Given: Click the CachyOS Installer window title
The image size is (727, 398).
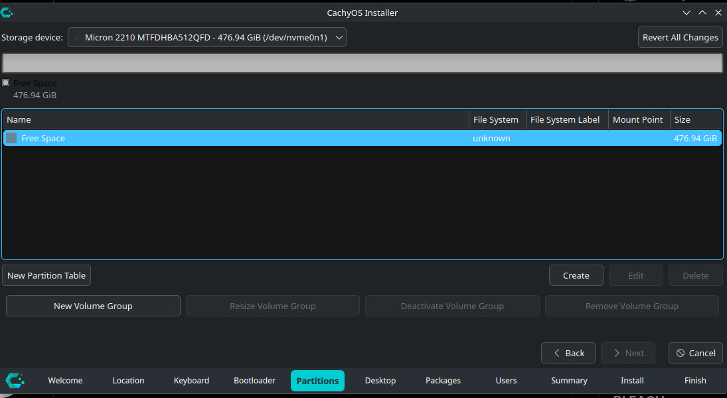Looking at the screenshot, I should click(362, 13).
